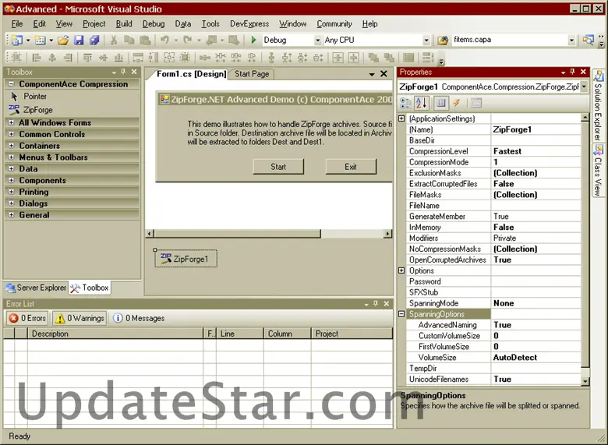This screenshot has width=608, height=445.
Task: Click the Open File folder icon
Action: click(63, 40)
